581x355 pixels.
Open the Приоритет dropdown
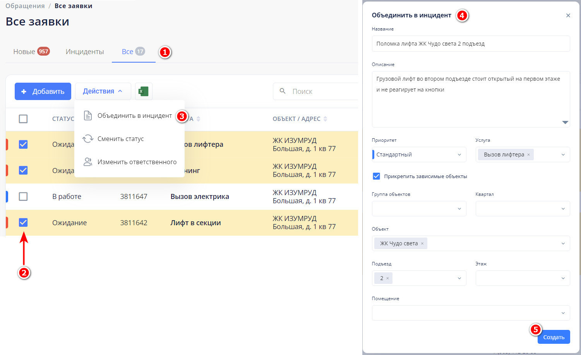coord(419,155)
